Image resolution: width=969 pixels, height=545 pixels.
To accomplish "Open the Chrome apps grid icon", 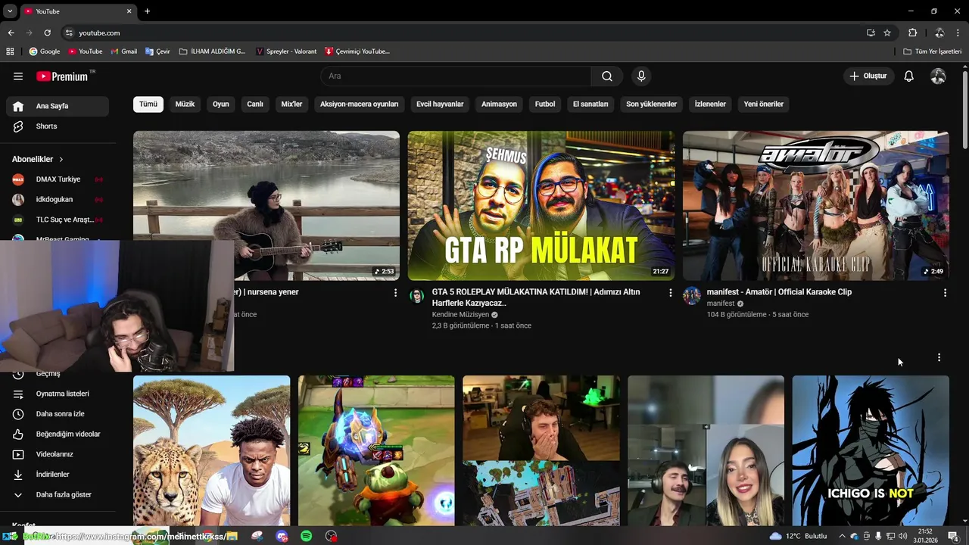I will tap(10, 51).
